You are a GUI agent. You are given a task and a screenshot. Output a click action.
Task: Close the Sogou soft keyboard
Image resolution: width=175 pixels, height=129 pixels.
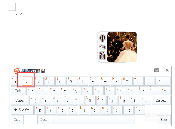point(167,70)
